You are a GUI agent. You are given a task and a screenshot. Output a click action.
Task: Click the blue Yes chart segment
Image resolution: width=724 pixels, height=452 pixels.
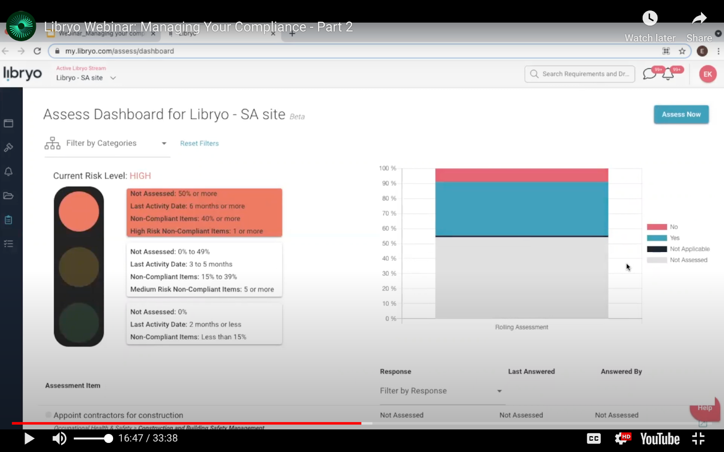[x=521, y=209]
